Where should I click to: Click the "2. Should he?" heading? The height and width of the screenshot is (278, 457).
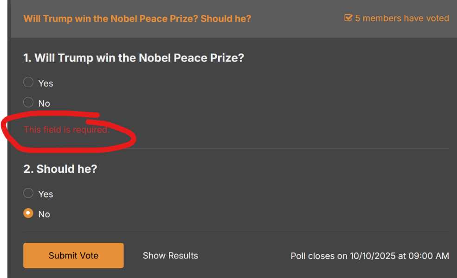coord(60,169)
